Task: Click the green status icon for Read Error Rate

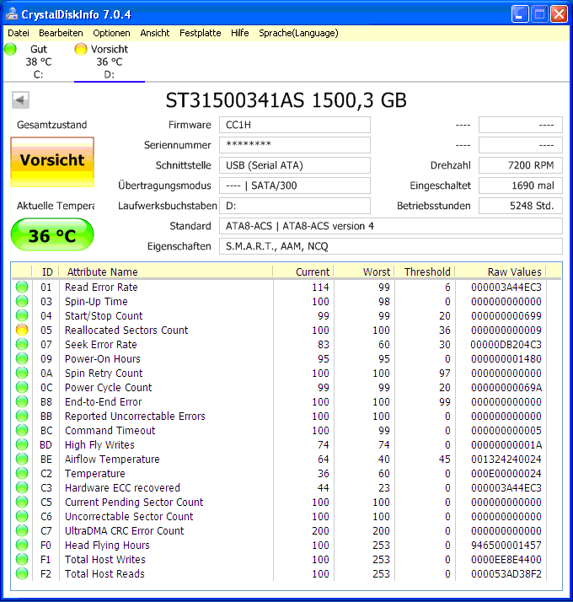Action: (22, 287)
